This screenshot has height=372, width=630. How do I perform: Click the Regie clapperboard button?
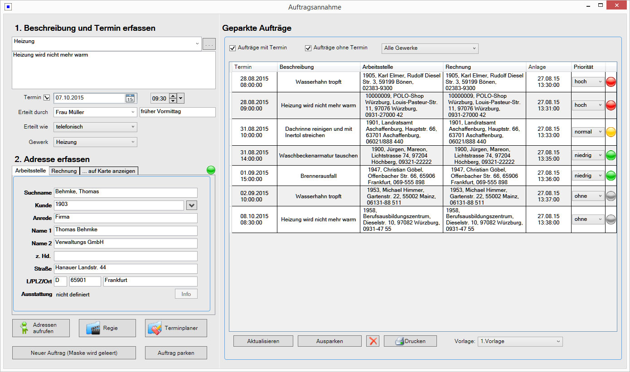pyautogui.click(x=107, y=328)
